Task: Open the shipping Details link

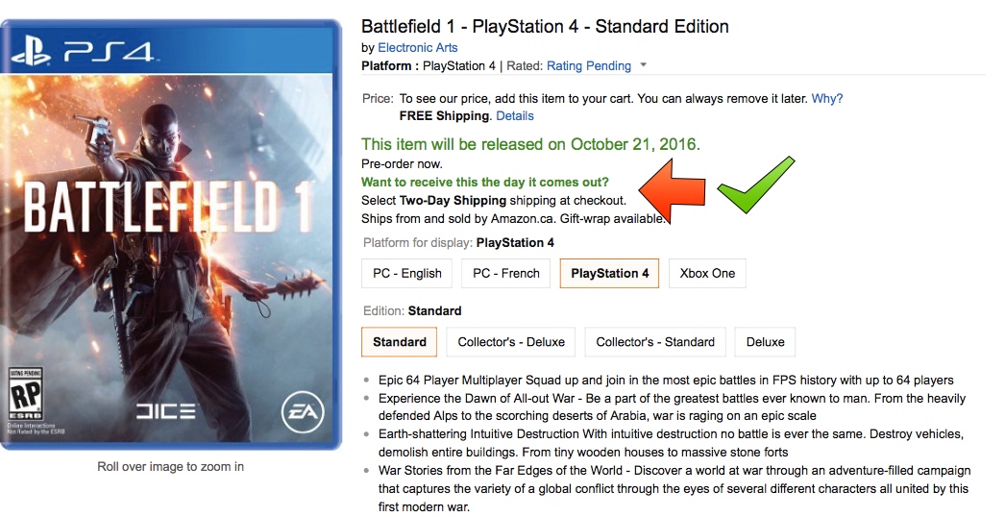Action: click(x=514, y=115)
